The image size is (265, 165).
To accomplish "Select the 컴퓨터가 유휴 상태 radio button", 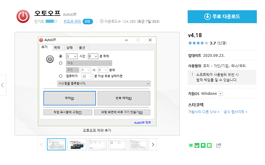I will [x=60, y=76].
